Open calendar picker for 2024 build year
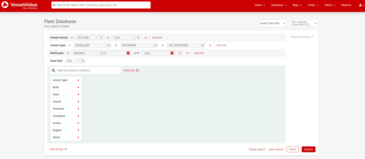 coord(172,53)
